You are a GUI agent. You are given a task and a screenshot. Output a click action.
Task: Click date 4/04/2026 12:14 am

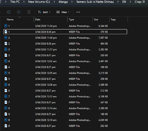46,108
